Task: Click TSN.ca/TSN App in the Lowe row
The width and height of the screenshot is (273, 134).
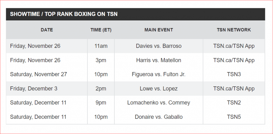Action: coord(234,89)
